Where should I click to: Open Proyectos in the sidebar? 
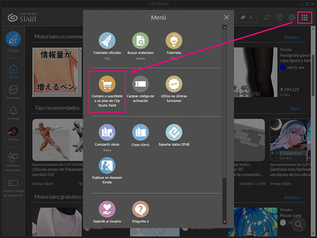(x=13, y=92)
